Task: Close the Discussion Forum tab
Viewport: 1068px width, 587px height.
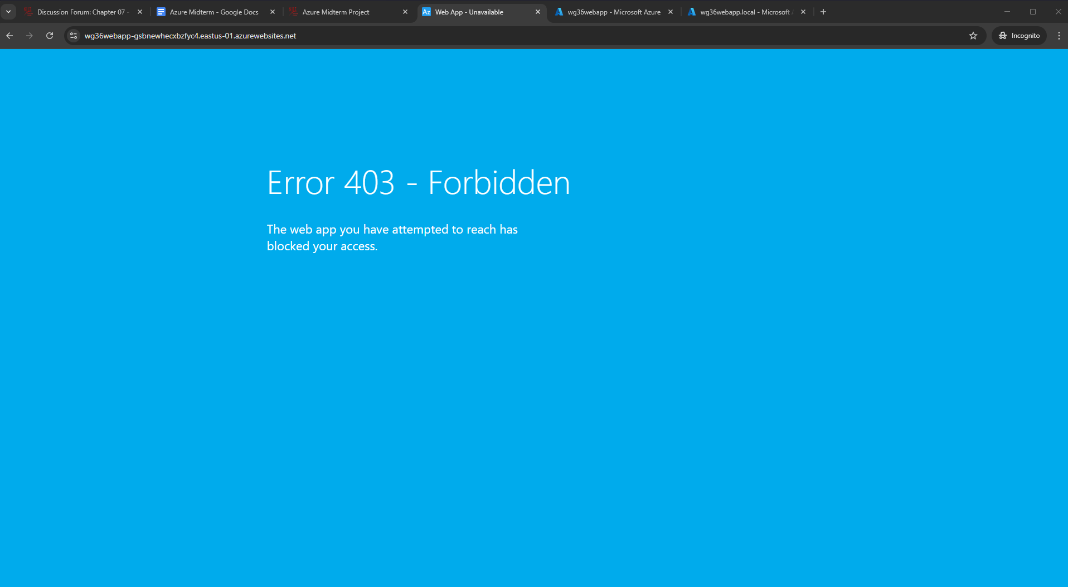Action: pyautogui.click(x=140, y=12)
